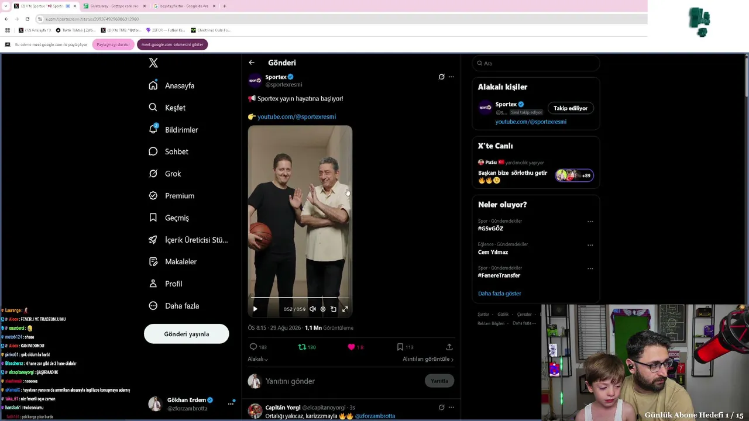Viewport: 749px width, 421px height.
Task: Open the Premium page
Action: pos(171,196)
